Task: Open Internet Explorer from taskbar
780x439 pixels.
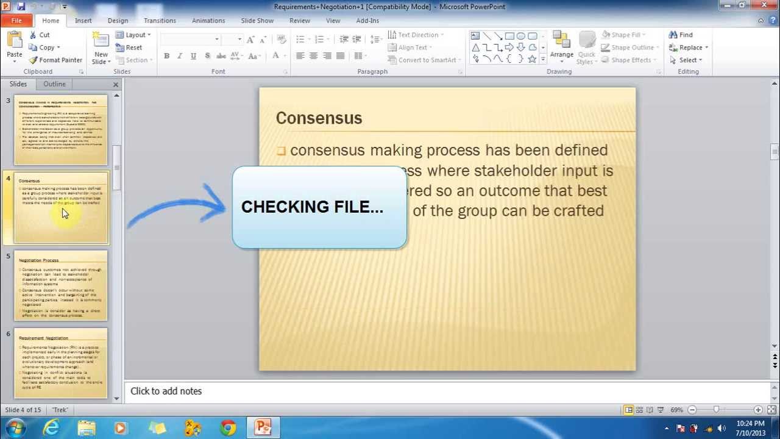Action: (x=51, y=428)
